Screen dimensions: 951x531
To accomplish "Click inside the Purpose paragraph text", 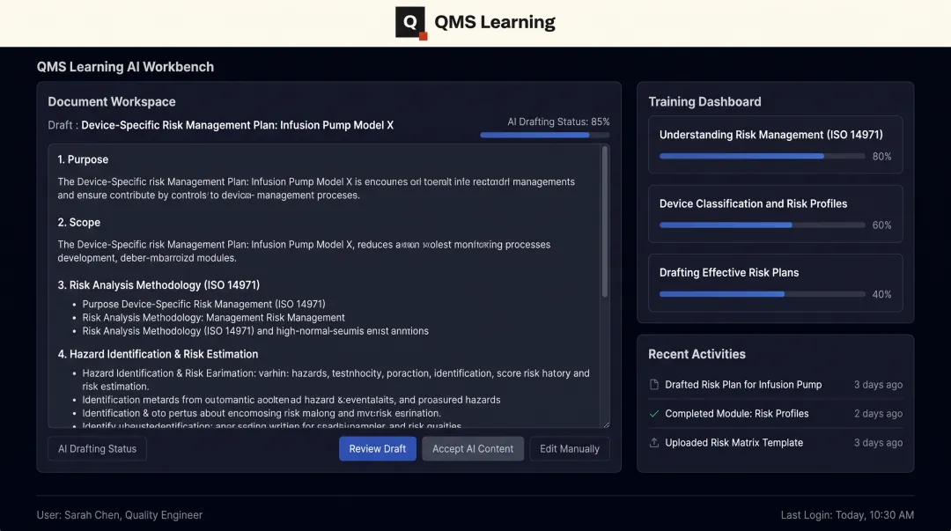I will coord(316,188).
